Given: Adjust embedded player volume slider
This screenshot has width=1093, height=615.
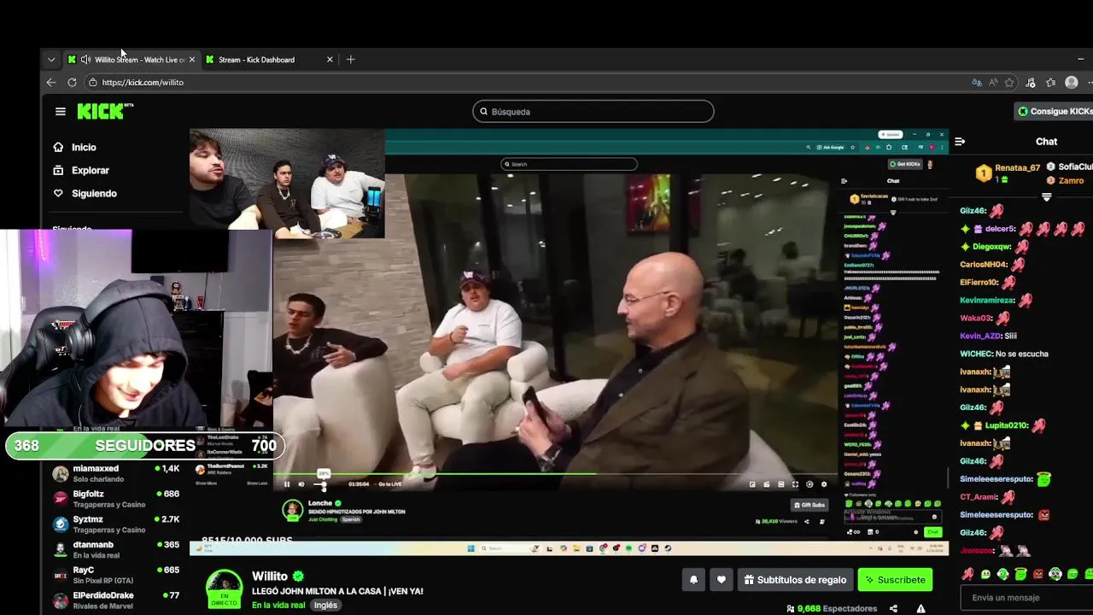Looking at the screenshot, I should pyautogui.click(x=319, y=485).
